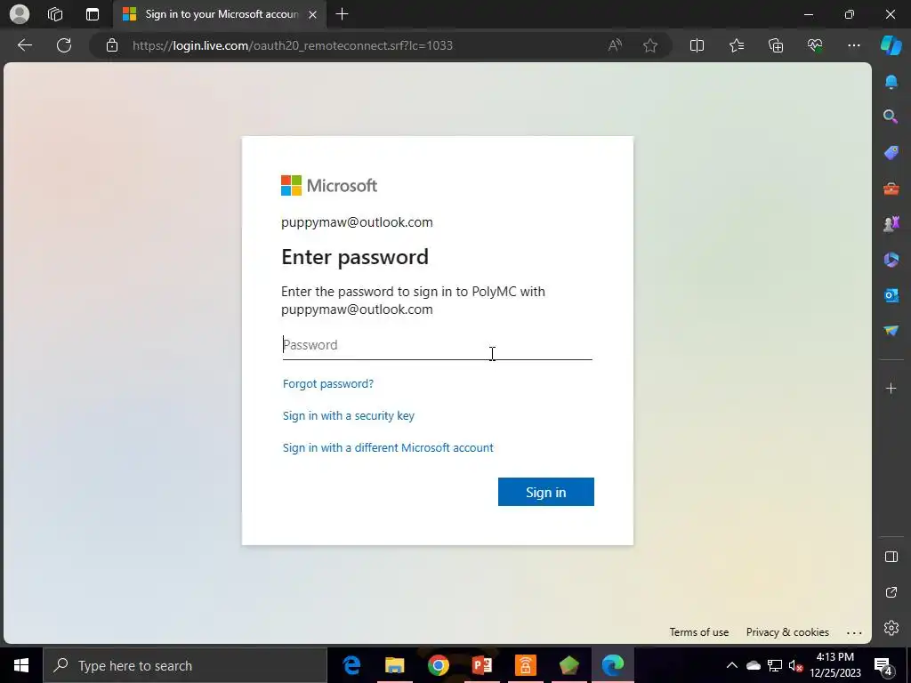The image size is (911, 683).
Task: Open PolyMC launcher in taskbar
Action: [568, 665]
